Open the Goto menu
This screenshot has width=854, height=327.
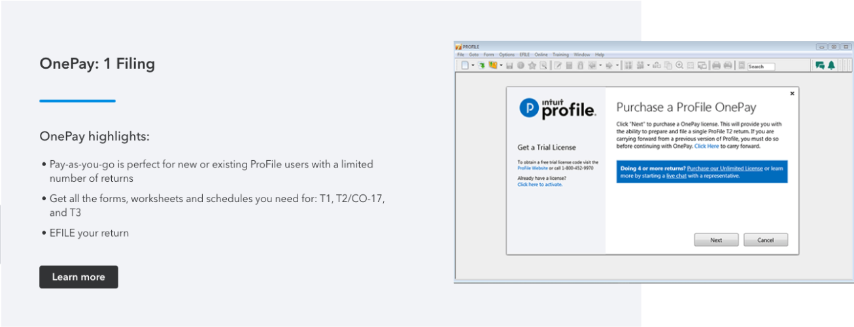point(473,54)
